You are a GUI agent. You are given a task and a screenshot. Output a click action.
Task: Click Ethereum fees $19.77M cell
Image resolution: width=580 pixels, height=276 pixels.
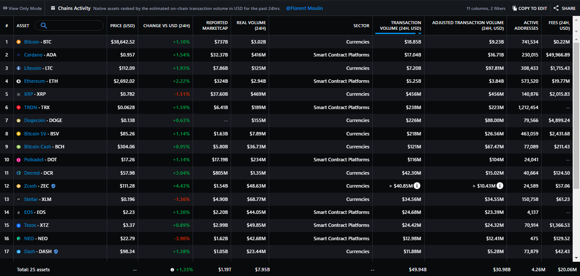[x=561, y=81]
